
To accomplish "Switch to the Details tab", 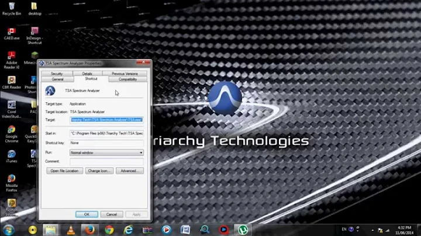I will (x=87, y=74).
